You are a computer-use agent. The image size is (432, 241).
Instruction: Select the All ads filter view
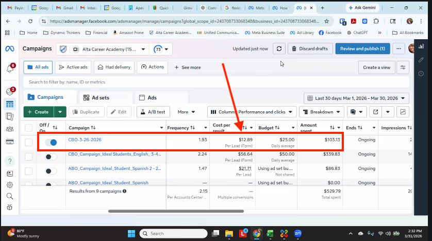(38, 67)
